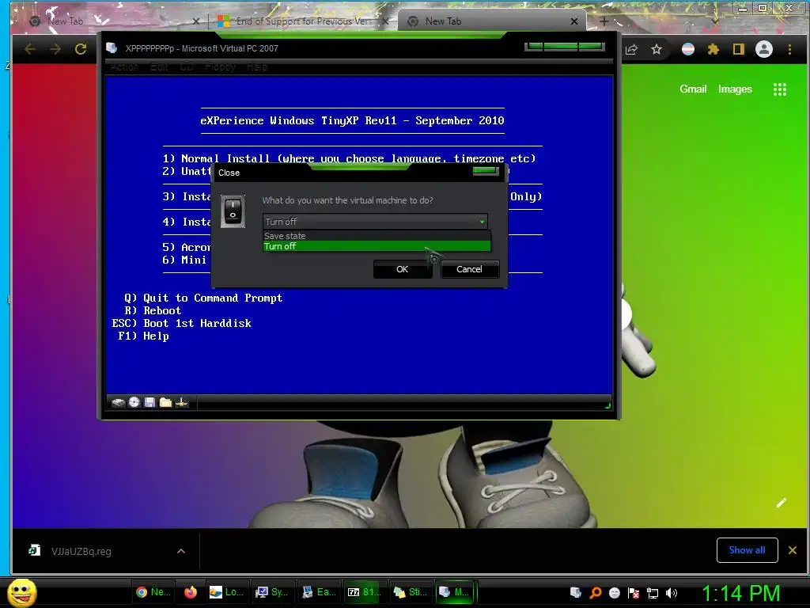The image size is (810, 608).
Task: Click the share page icon in Chrome
Action: tap(631, 50)
